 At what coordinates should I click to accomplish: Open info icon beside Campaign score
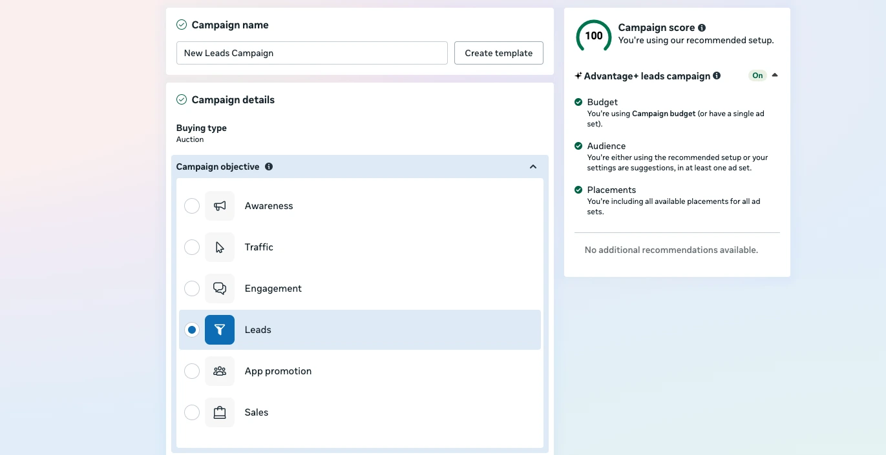click(702, 28)
